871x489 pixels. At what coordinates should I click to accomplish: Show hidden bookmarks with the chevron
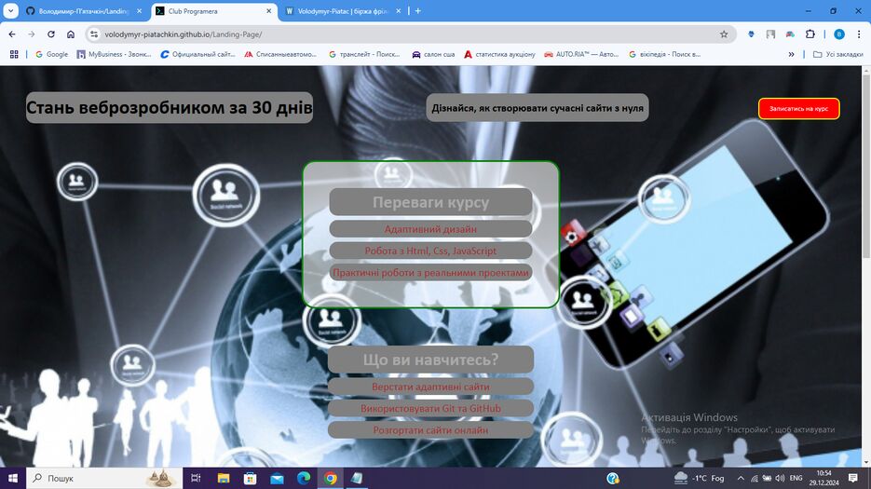coord(791,54)
